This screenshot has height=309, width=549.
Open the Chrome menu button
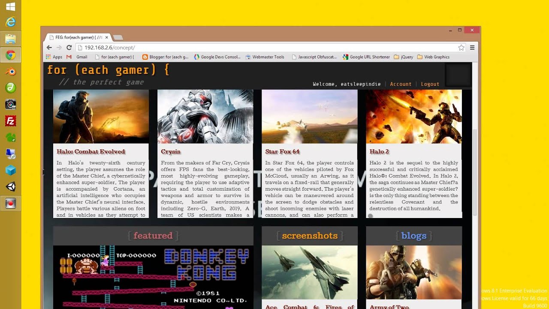click(472, 48)
